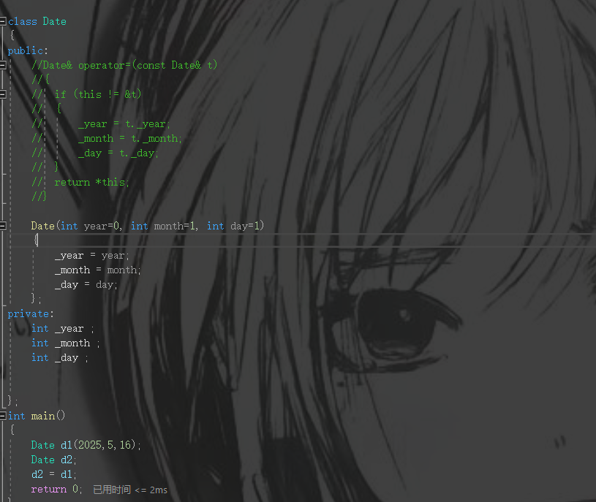The width and height of the screenshot is (596, 502).
Task: Click the 'public:' access specifier
Action: pos(28,51)
